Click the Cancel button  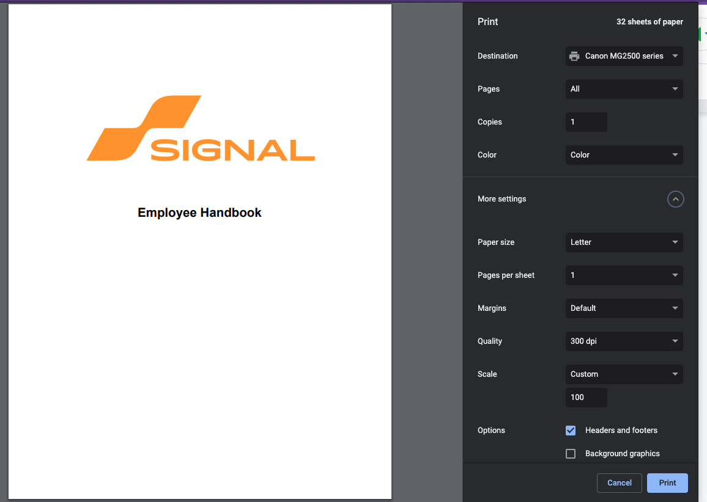pyautogui.click(x=619, y=482)
